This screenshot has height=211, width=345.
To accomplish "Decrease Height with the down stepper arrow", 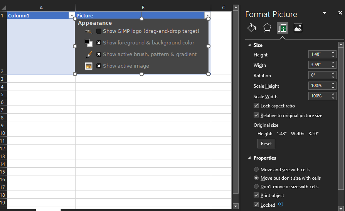I will (333, 56).
